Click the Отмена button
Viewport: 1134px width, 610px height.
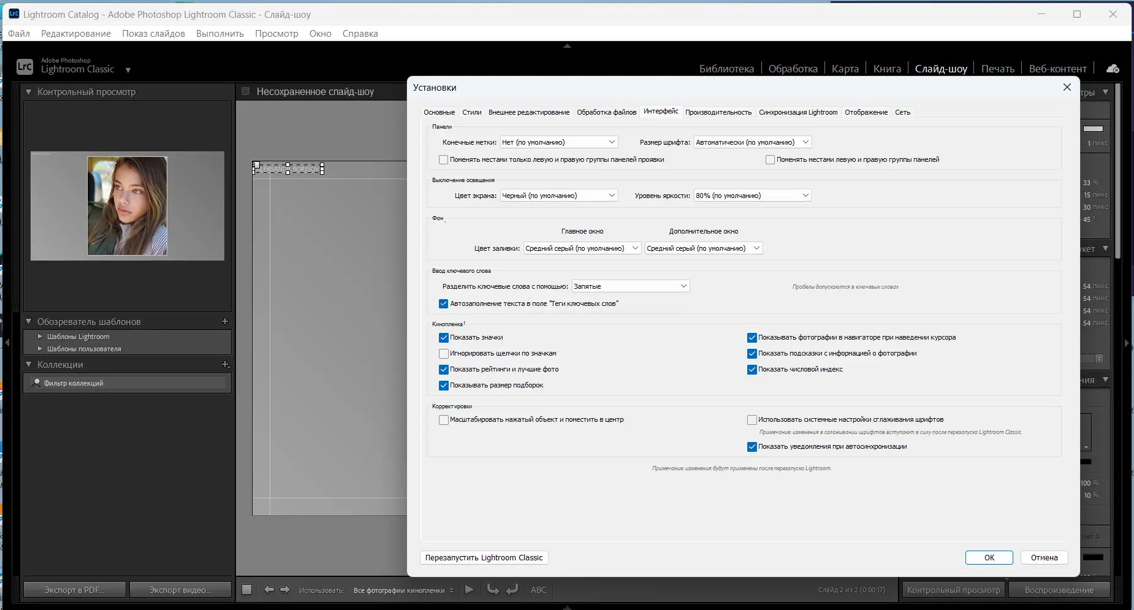pos(1045,558)
